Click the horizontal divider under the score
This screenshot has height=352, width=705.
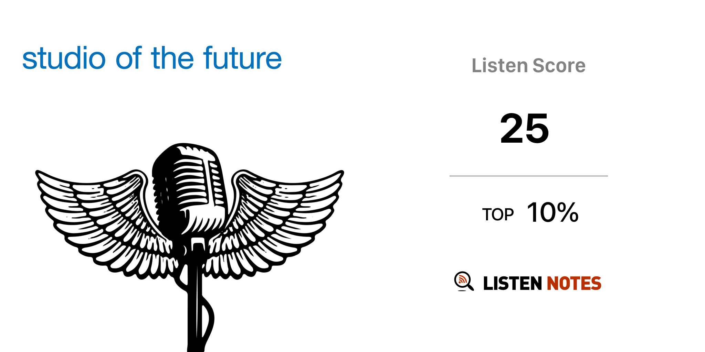[528, 176]
